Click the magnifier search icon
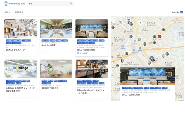The image size is (185, 115). click(x=71, y=3)
